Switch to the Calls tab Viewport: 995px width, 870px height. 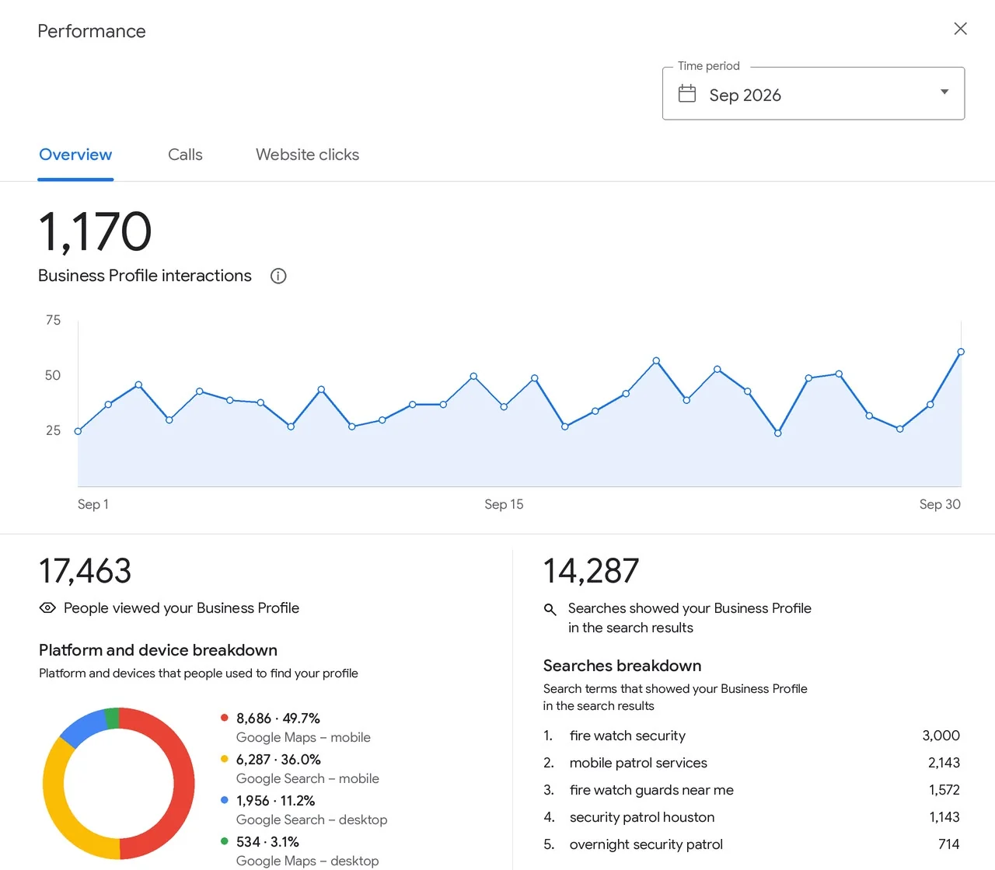point(185,155)
